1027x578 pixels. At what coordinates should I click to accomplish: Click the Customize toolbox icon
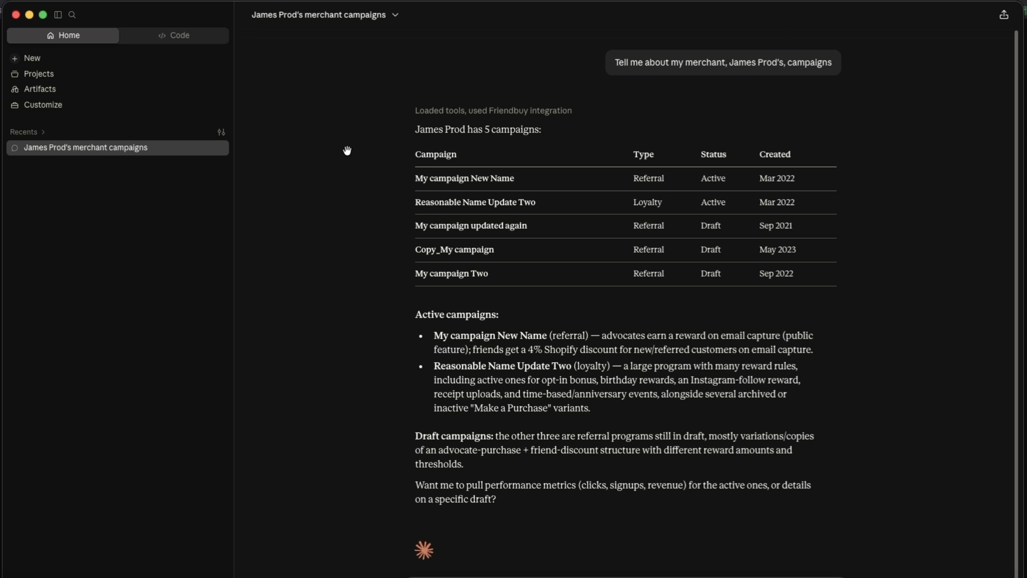[15, 105]
